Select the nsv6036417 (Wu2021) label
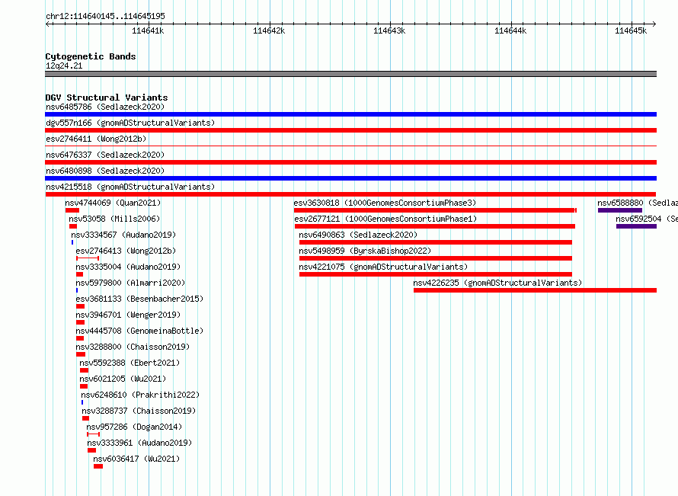This screenshot has height=496, width=678. click(x=136, y=459)
